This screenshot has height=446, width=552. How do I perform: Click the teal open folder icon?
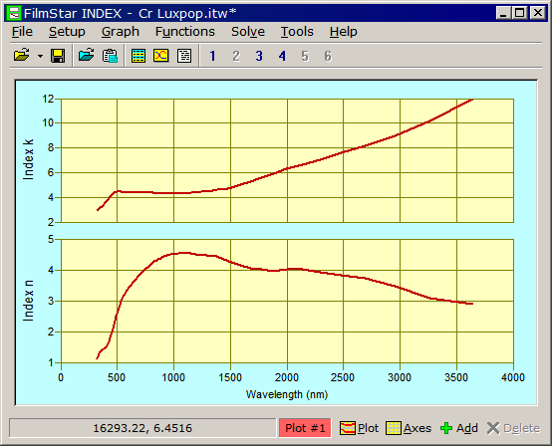(86, 56)
